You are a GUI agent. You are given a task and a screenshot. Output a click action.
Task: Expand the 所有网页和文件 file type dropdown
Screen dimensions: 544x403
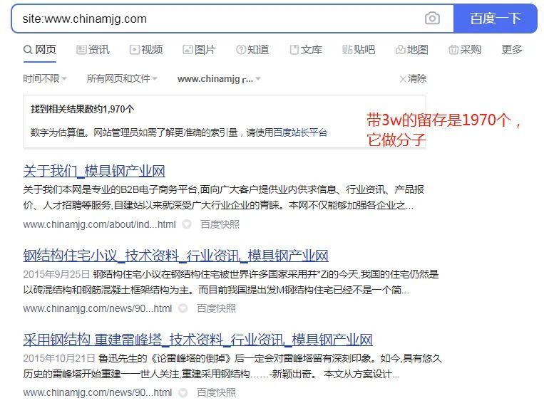point(122,78)
